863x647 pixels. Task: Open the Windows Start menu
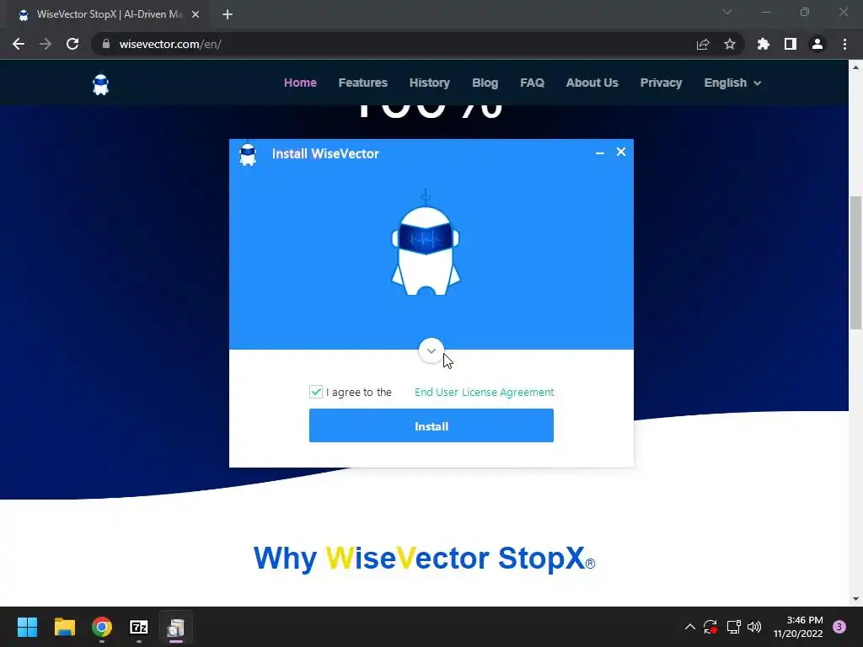coord(27,627)
